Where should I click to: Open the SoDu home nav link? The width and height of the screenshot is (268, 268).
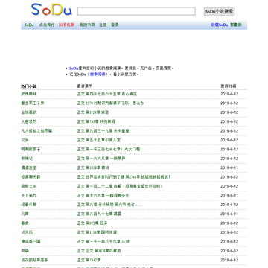click(x=29, y=25)
